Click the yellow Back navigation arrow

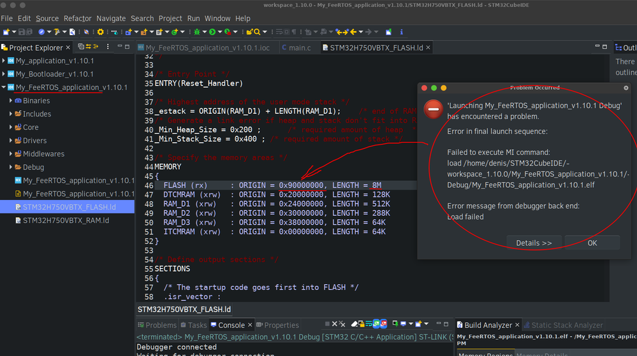click(353, 32)
